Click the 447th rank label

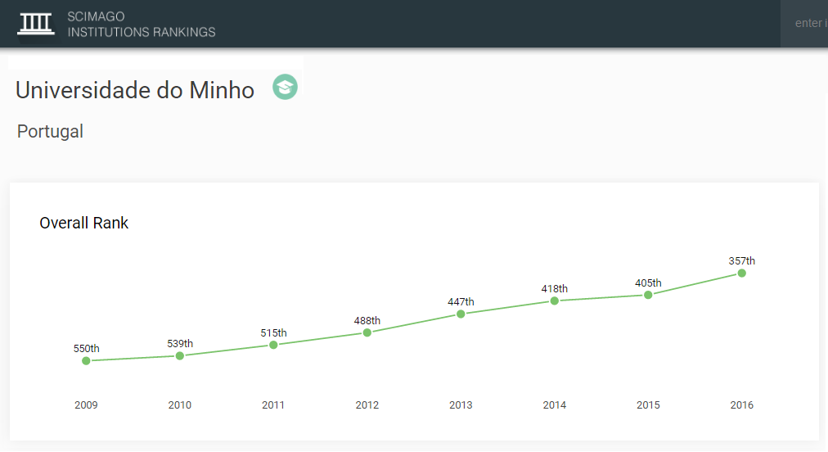pos(461,302)
